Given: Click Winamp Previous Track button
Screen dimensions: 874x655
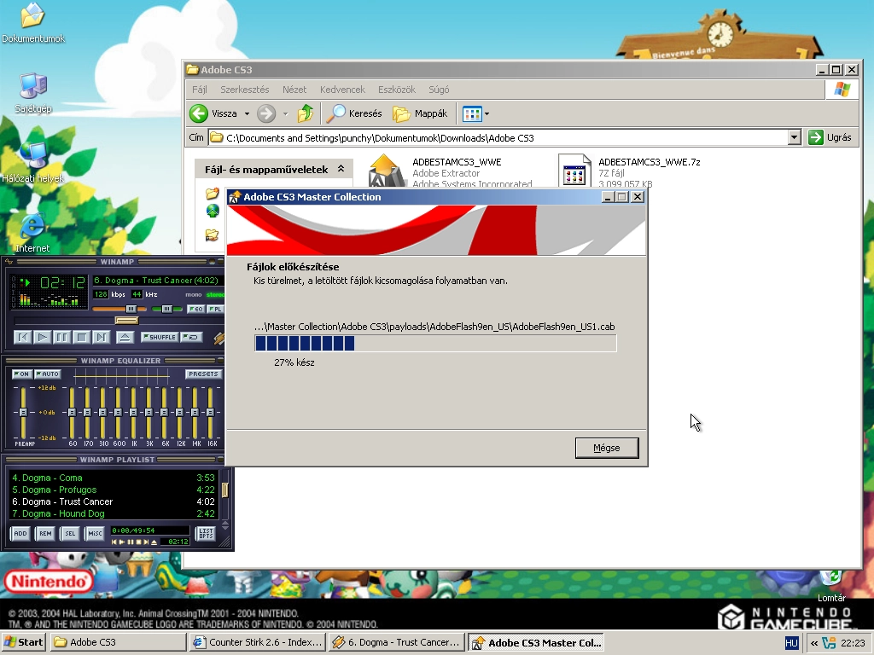Looking at the screenshot, I should (23, 337).
